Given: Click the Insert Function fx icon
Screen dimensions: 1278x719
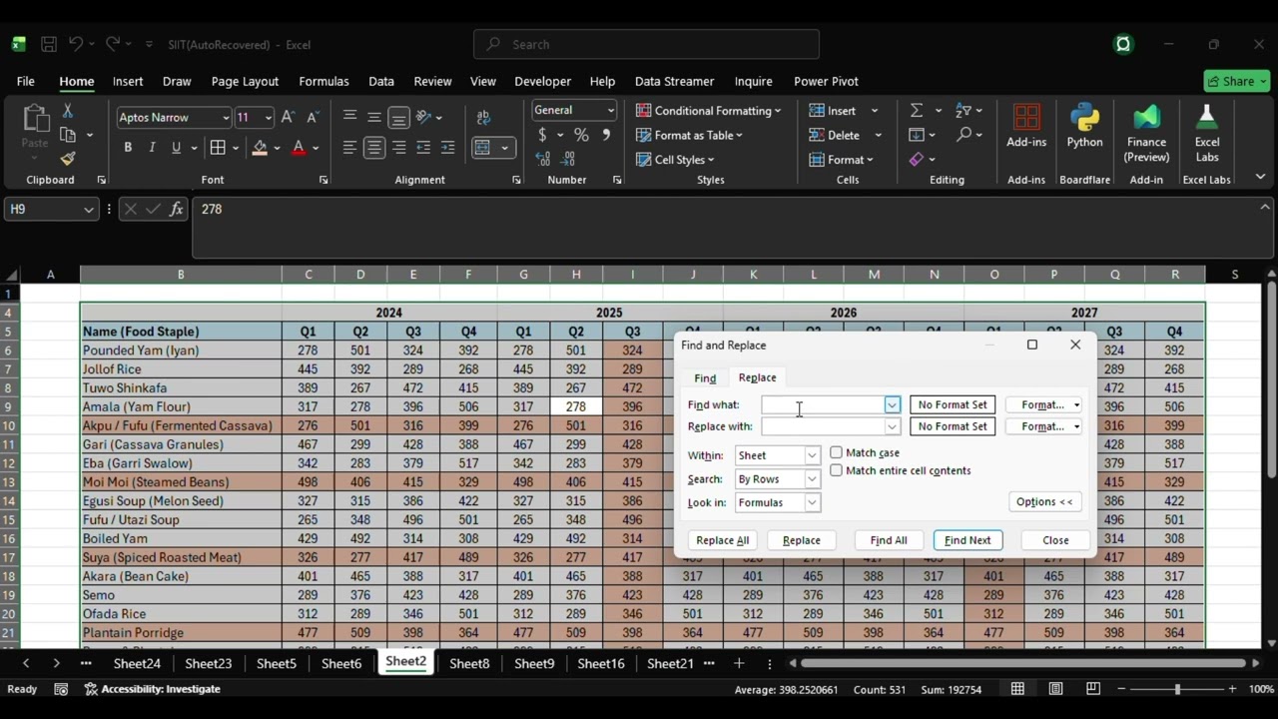Looking at the screenshot, I should tap(177, 209).
